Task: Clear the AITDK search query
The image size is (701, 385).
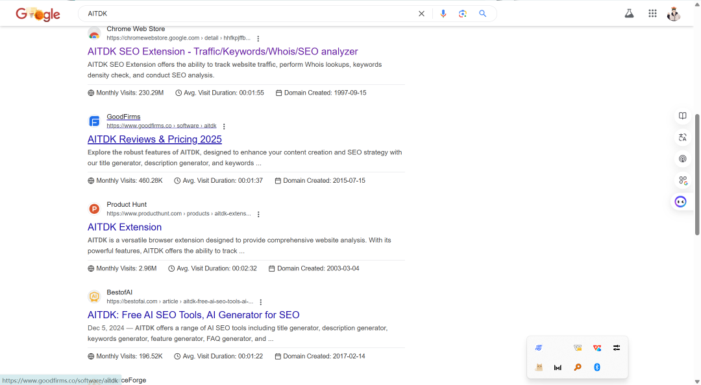Action: tap(421, 14)
